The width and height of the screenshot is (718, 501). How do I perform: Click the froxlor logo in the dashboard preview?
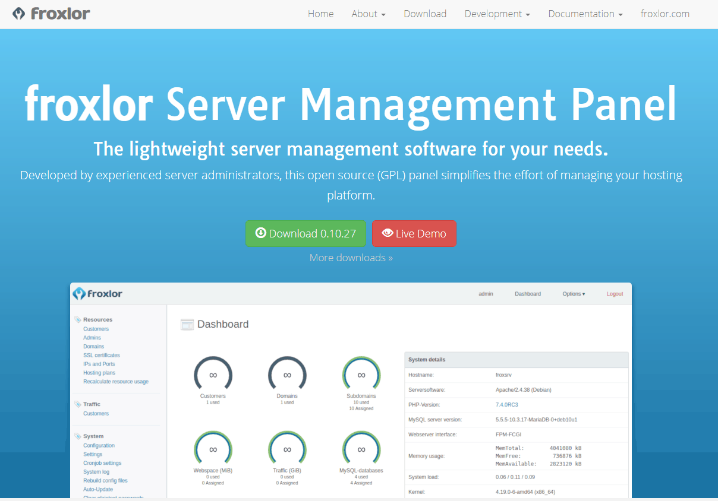point(97,294)
